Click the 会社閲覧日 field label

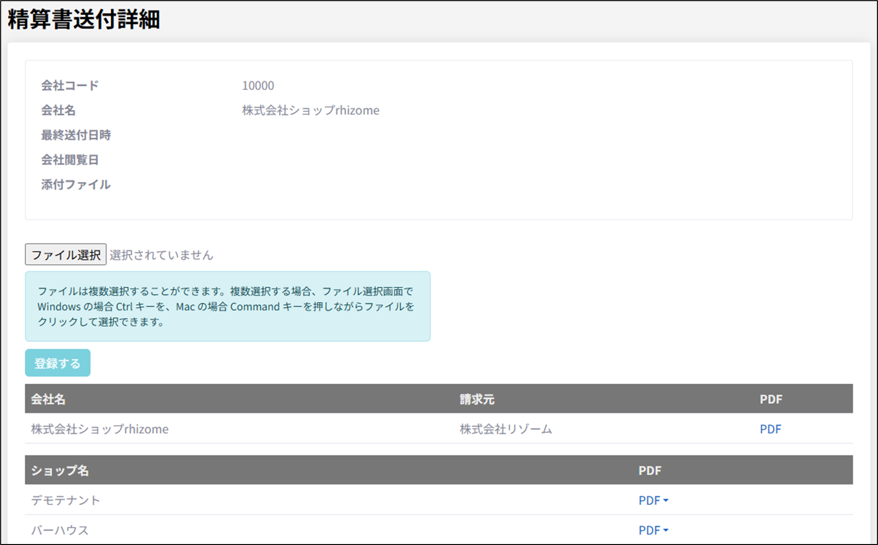[x=70, y=160]
